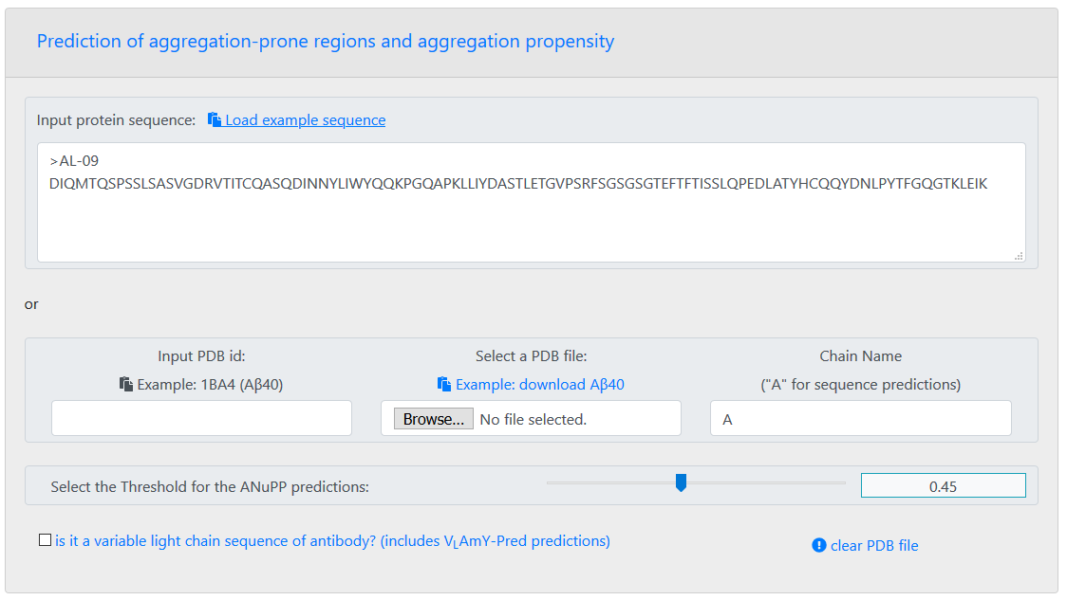Click the "No file selected." text

click(x=533, y=419)
